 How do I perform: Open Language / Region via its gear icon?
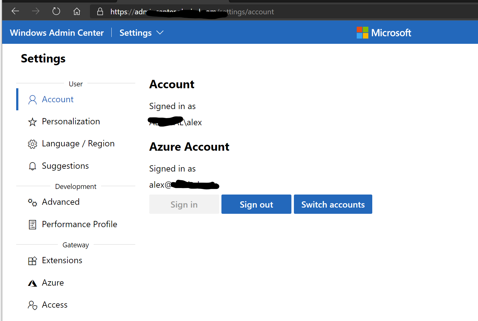click(x=32, y=144)
